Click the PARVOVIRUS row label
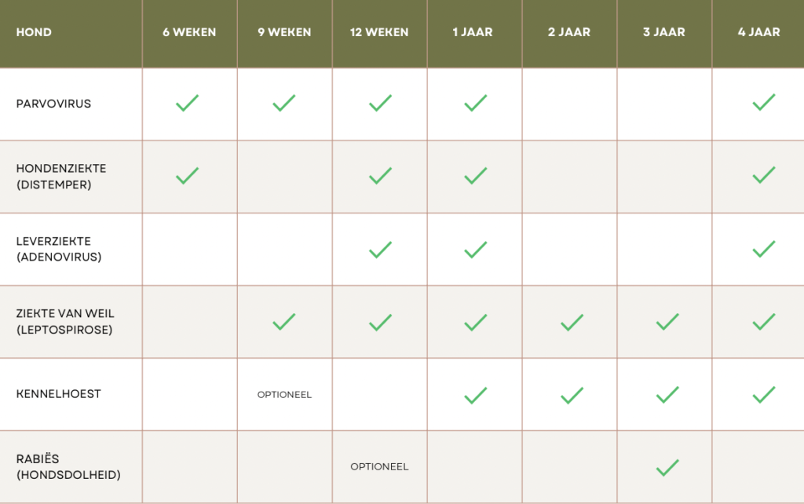This screenshot has height=504, width=804. 53,104
